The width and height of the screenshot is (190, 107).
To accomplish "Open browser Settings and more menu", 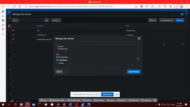I will [x=186, y=6].
